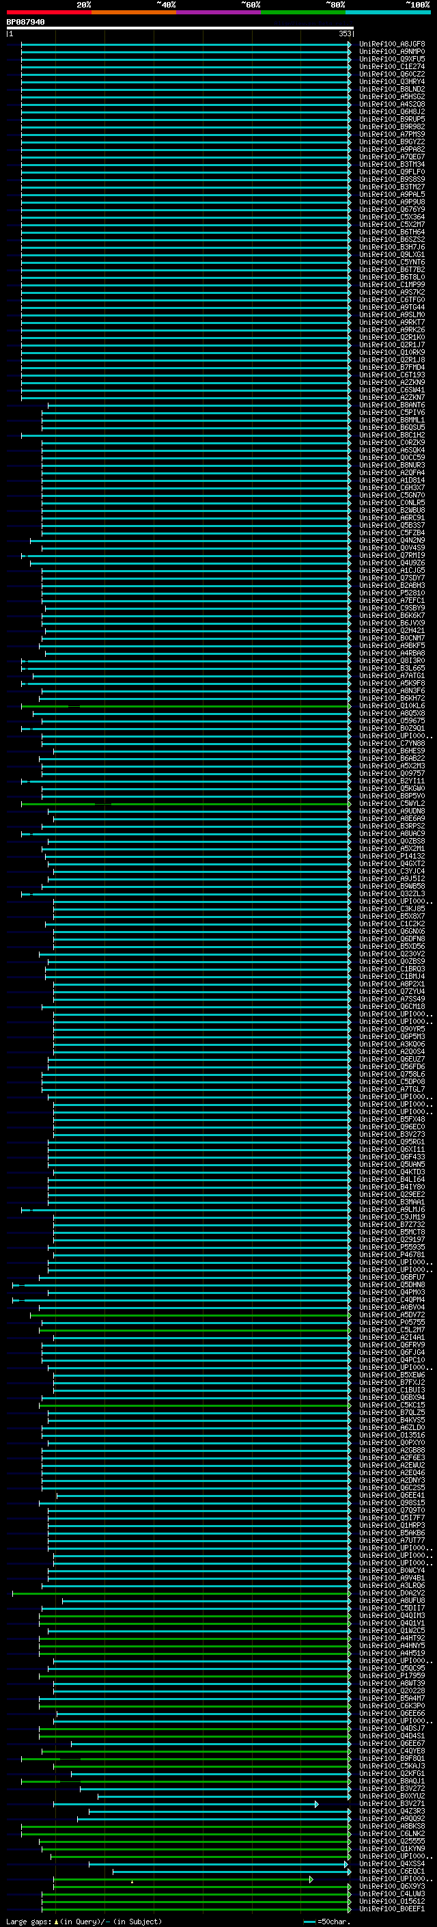This screenshot has width=437, height=1927.
Task: Click the UniRef100_Q6GNX6 label
Action: [392, 931]
